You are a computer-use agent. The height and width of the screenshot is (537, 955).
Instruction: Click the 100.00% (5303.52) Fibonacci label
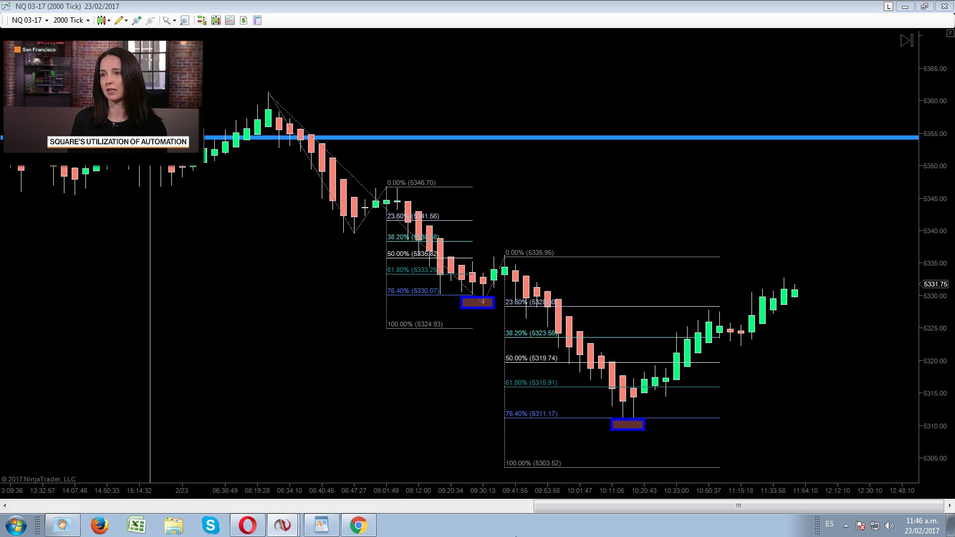533,463
